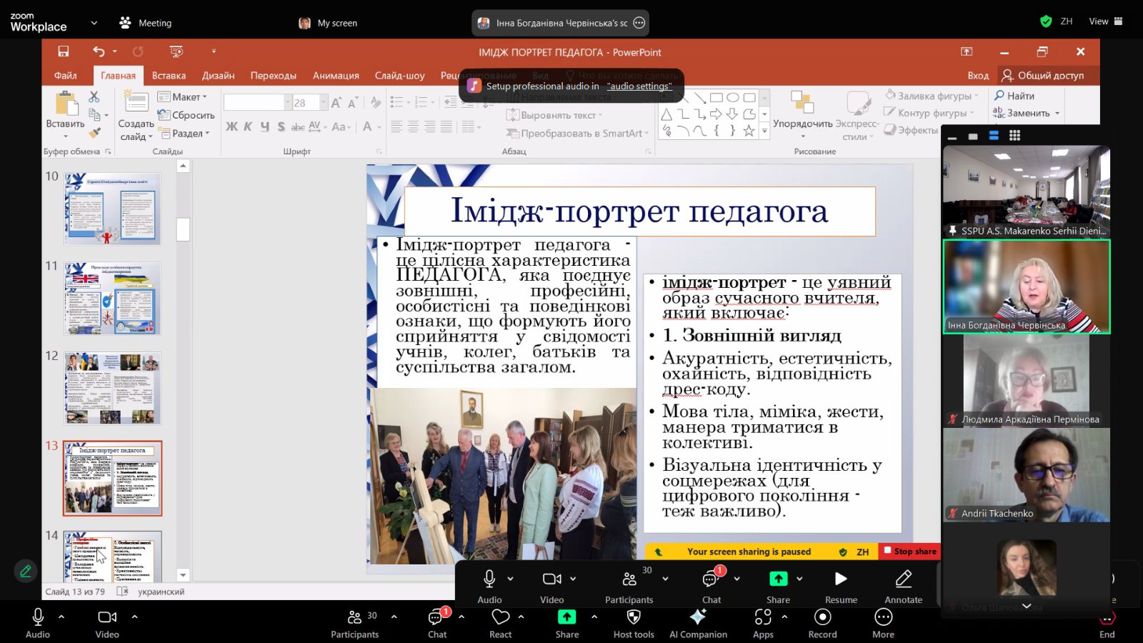Click the red Stop share button
This screenshot has height=643, width=1143.
(909, 551)
